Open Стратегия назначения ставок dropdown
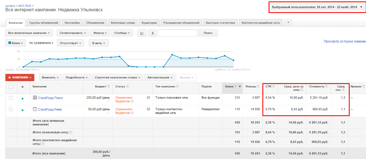This screenshot has height=159, width=366. 118,78
